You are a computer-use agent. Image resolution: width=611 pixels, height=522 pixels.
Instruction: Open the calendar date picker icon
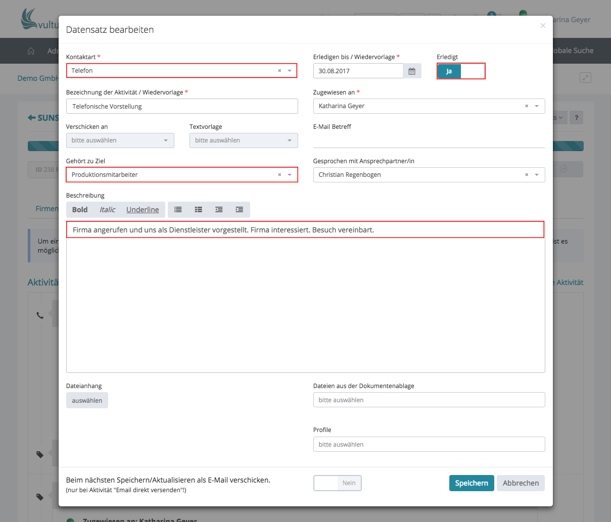[x=412, y=71]
